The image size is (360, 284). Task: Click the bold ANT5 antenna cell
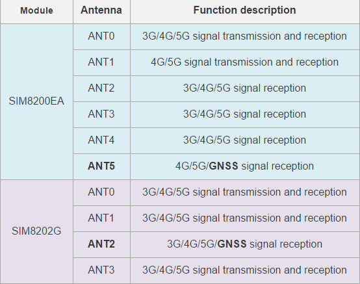click(x=101, y=166)
